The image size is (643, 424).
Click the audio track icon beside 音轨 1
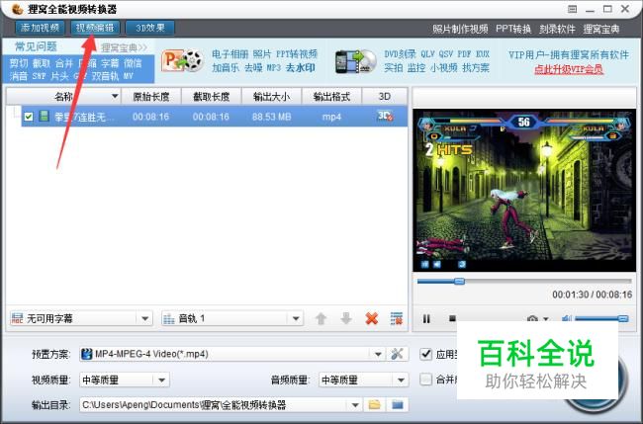(169, 318)
